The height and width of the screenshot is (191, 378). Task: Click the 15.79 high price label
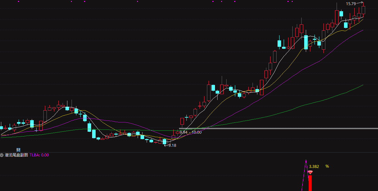pos(351,4)
